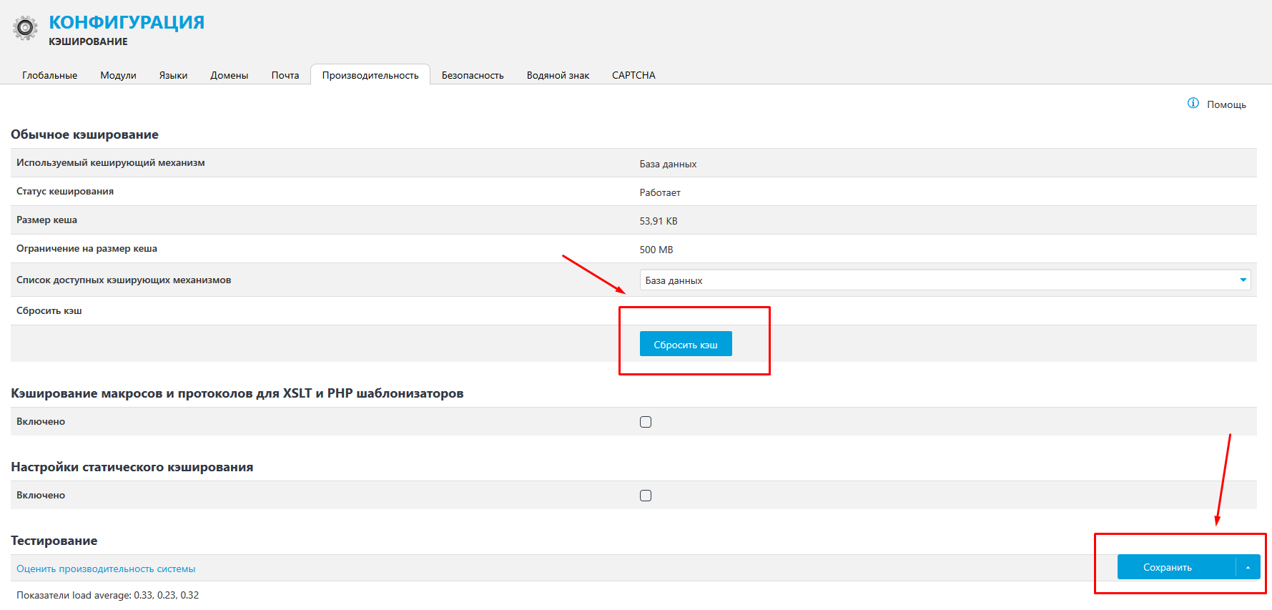Click the КОНФИГУРАЦИЯ page title
The image size is (1272, 610).
click(127, 22)
